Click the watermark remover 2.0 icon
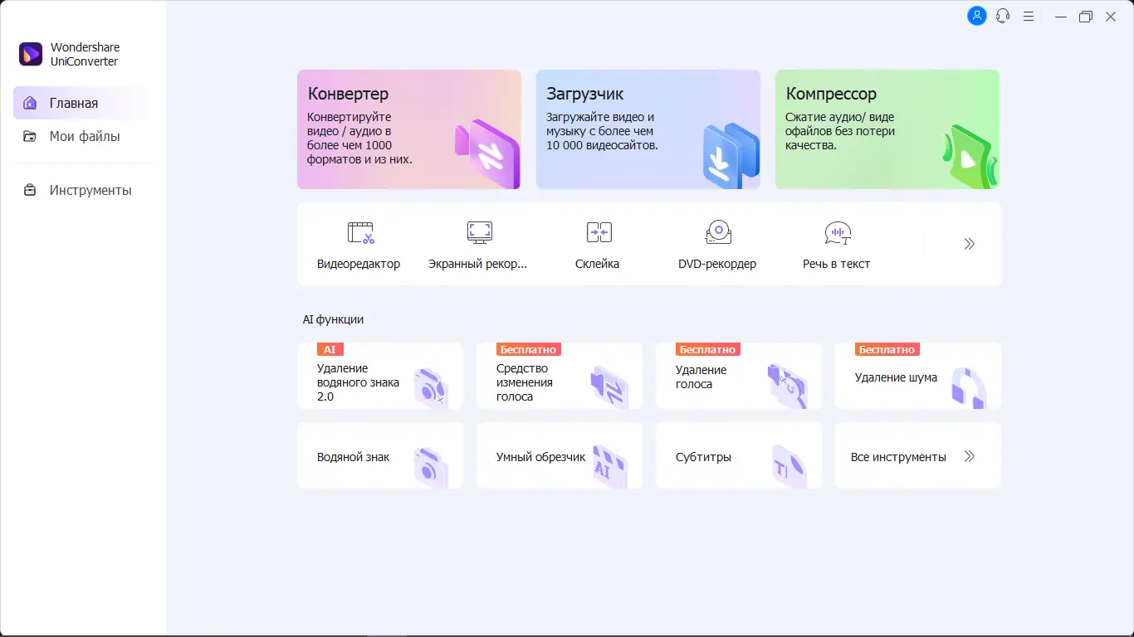 pos(432,388)
